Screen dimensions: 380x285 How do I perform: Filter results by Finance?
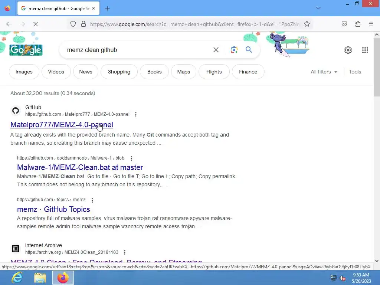click(248, 72)
